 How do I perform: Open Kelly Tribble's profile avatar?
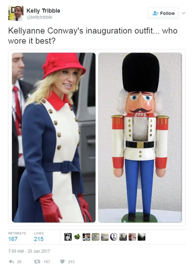(x=16, y=13)
